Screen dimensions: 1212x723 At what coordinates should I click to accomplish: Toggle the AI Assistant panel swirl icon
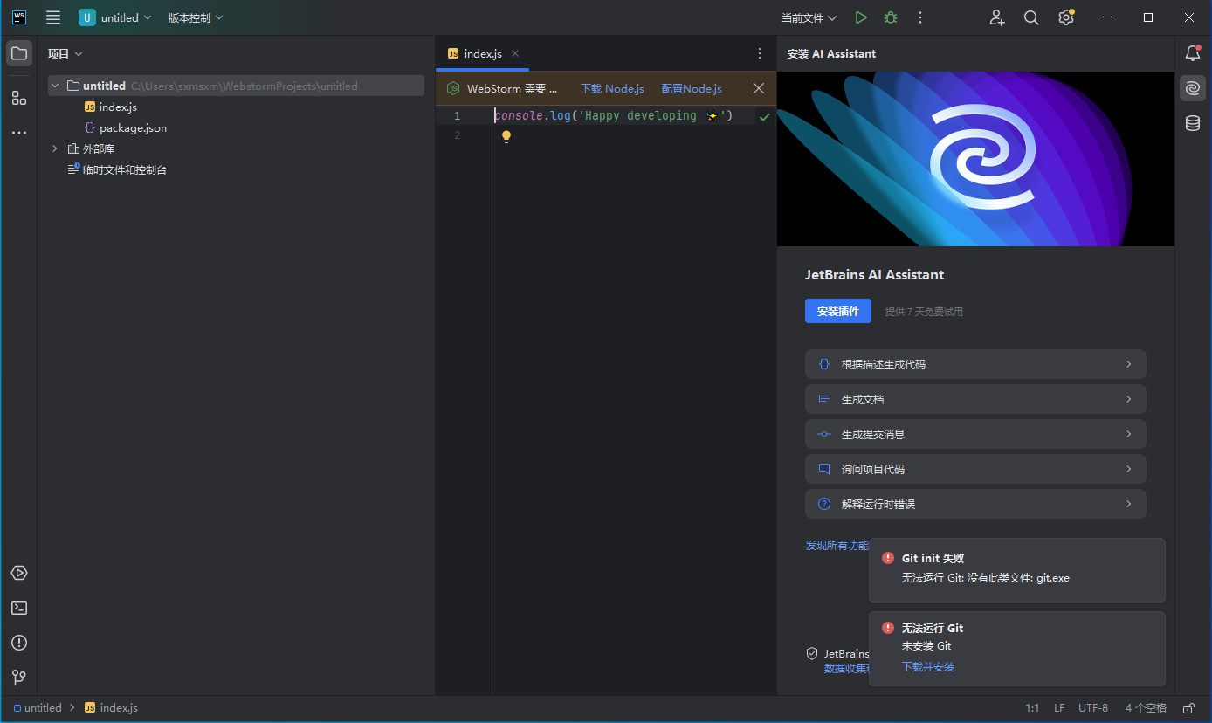point(1193,88)
